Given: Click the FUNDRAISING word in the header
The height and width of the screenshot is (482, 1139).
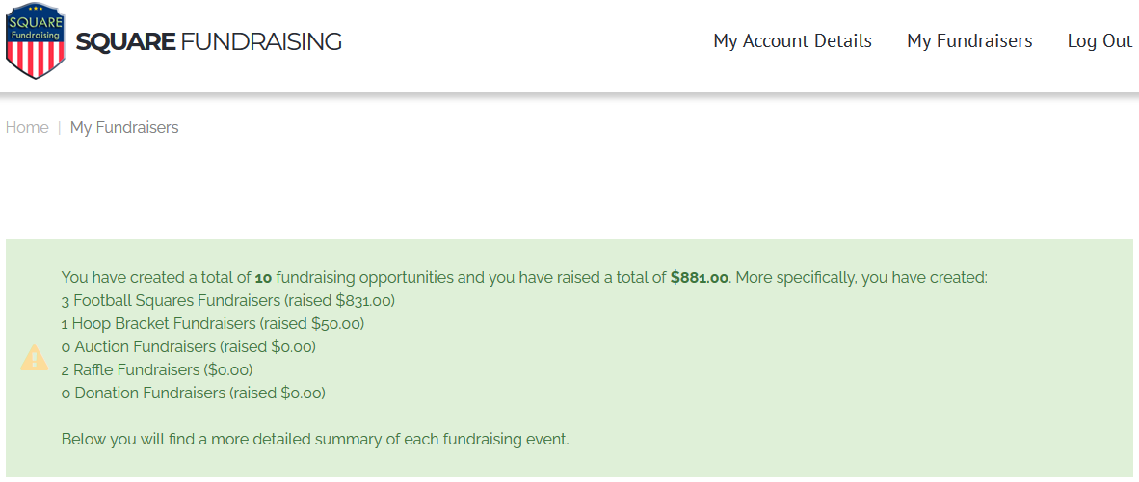Looking at the screenshot, I should point(261,42).
